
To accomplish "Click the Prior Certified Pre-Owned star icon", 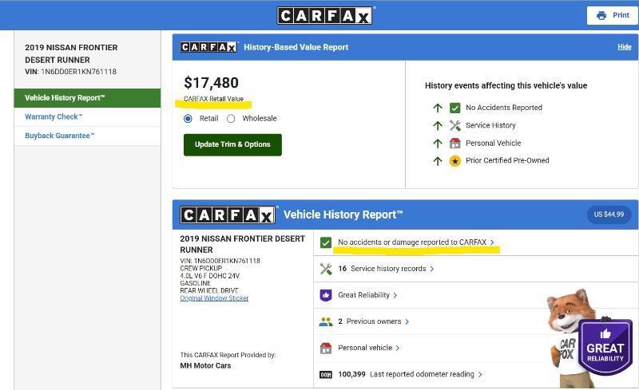I will [454, 160].
